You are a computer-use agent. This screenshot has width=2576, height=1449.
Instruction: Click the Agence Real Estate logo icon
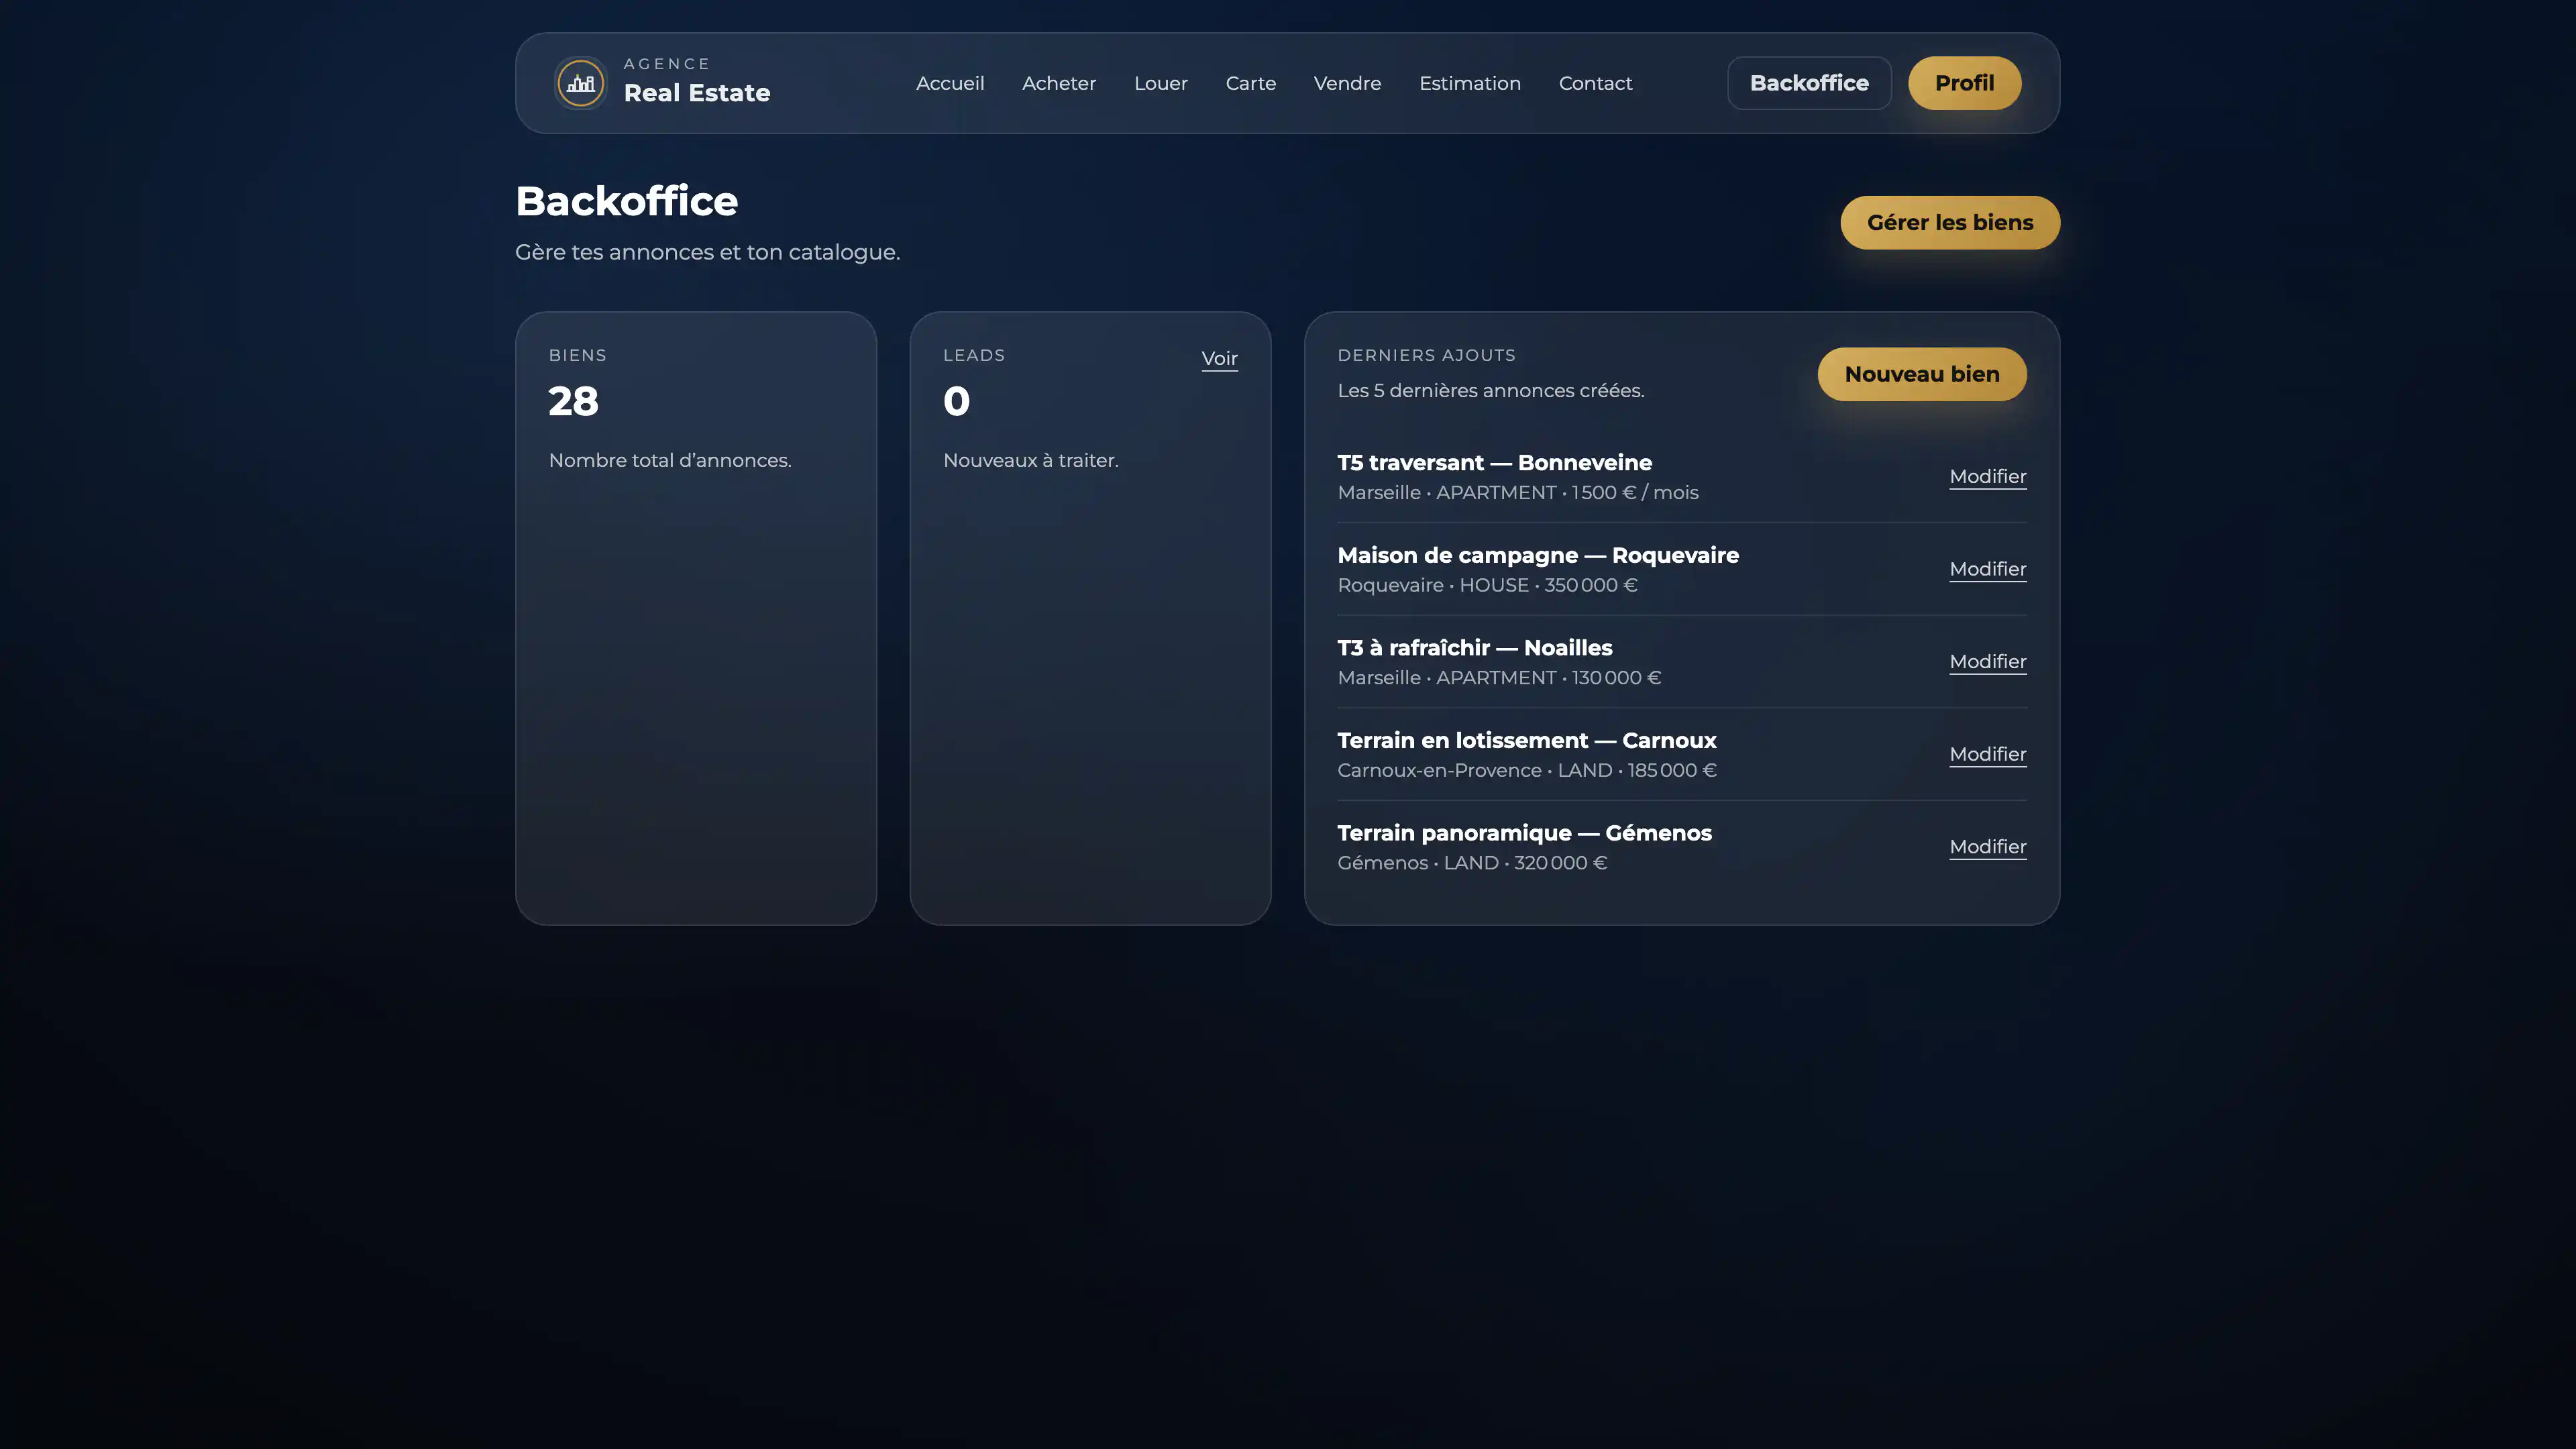(580, 83)
